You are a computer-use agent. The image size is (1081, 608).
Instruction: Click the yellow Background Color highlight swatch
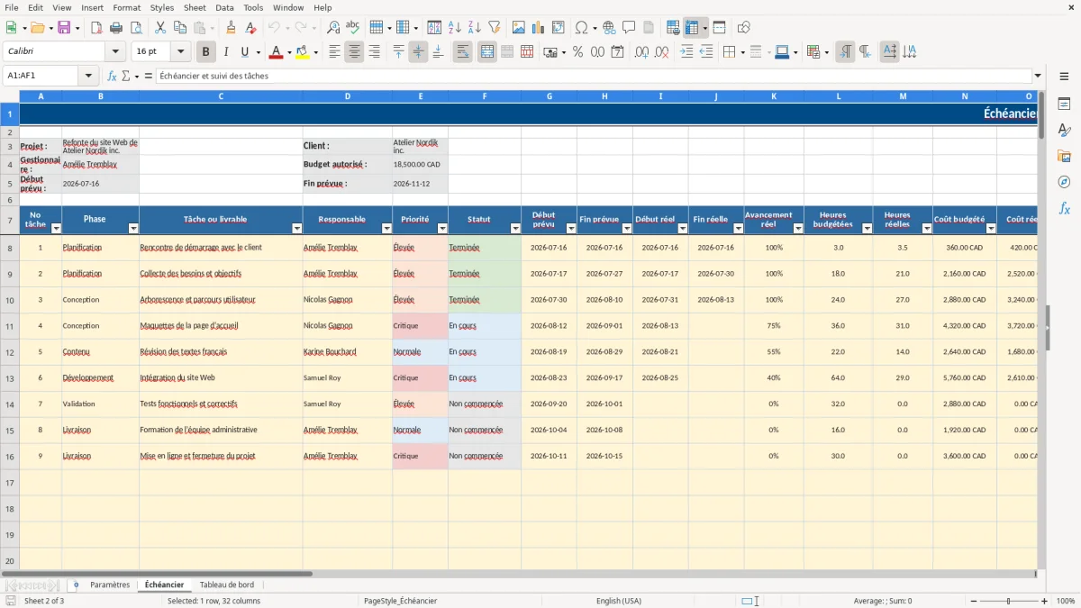(302, 52)
